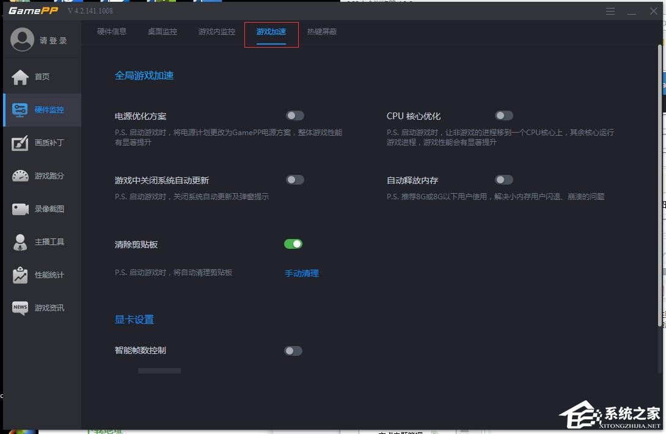Open the 画质补丁 panel

42,142
